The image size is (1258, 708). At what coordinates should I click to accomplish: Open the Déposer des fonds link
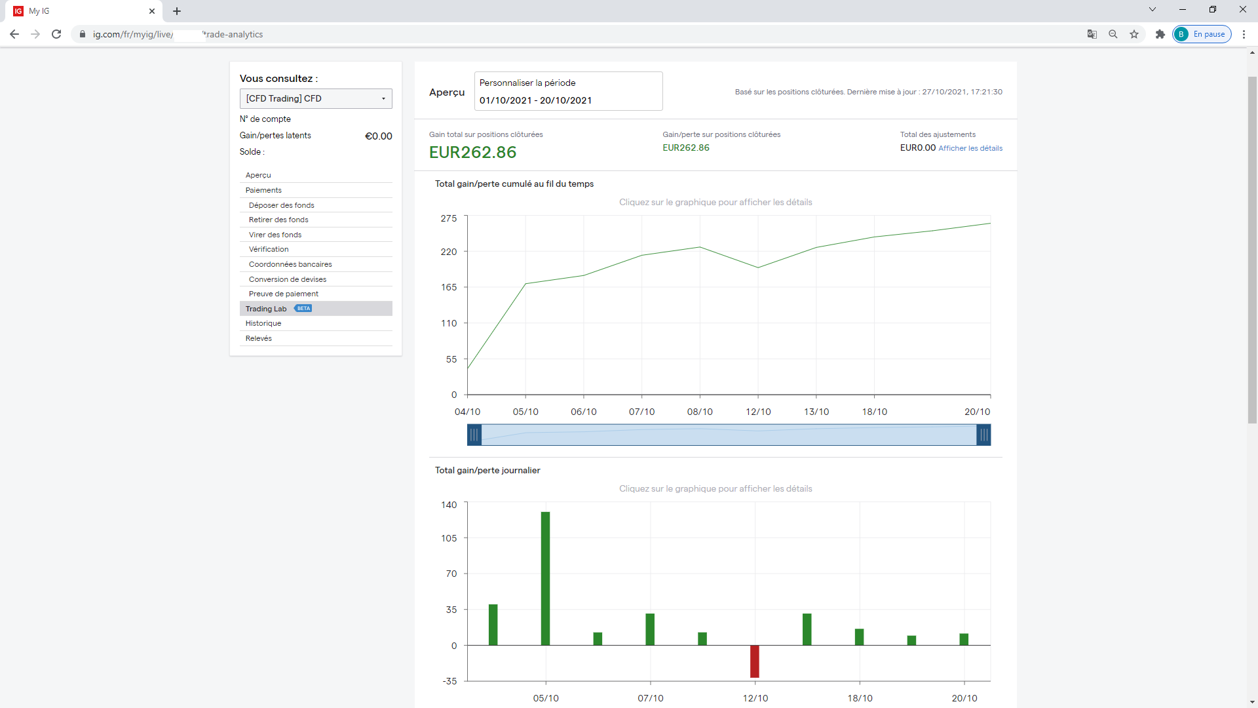click(x=282, y=205)
